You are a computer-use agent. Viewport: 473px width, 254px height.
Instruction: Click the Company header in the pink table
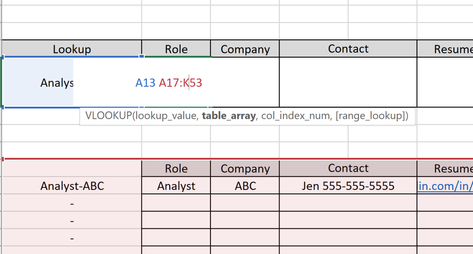245,168
